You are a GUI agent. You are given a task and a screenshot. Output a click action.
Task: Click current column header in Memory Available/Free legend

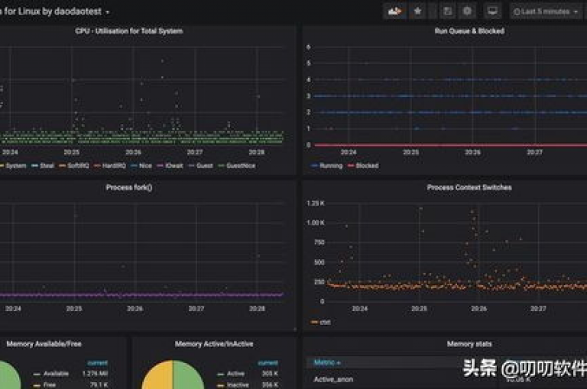[97, 363]
